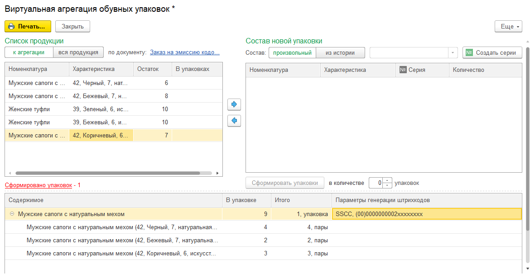Select «произвольный» composition mode
Image resolution: width=530 pixels, height=278 pixels.
292,52
